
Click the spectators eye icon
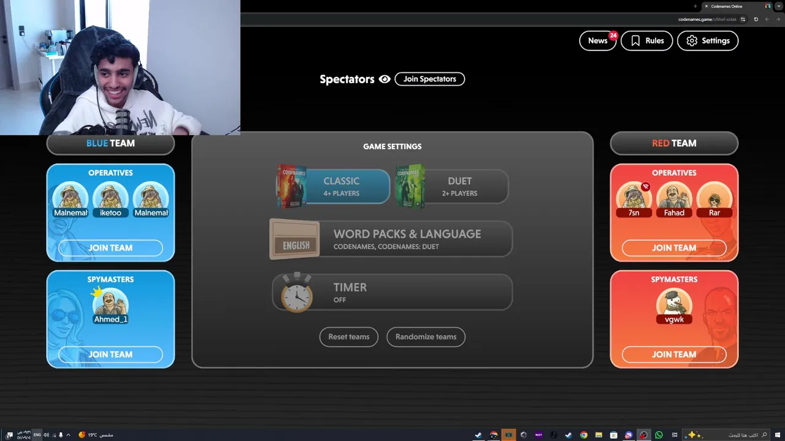(x=385, y=79)
